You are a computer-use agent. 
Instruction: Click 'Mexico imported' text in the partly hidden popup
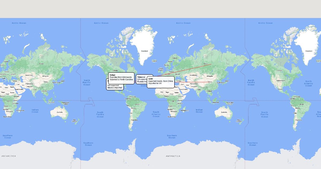[x=115, y=88]
